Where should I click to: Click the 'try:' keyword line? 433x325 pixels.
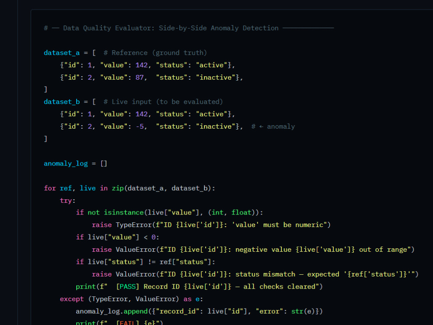pyautogui.click(x=68, y=201)
